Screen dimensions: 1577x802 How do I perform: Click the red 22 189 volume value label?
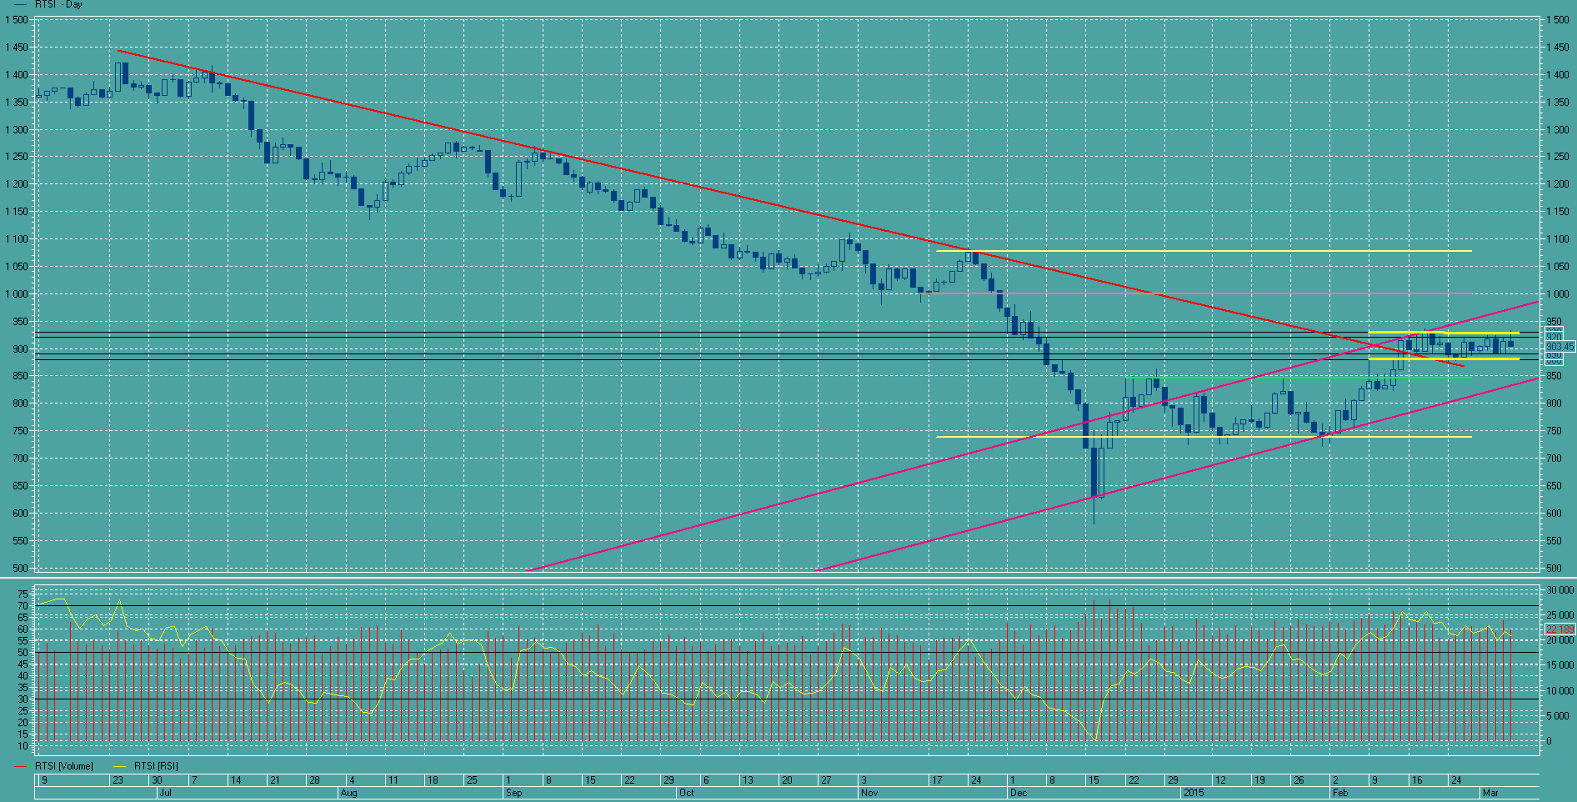tap(1559, 629)
